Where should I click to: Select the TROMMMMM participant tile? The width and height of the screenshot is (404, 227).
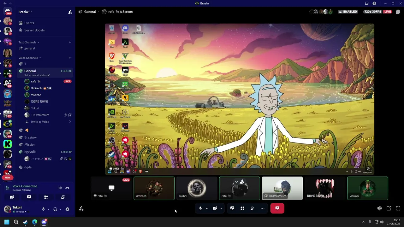282,188
